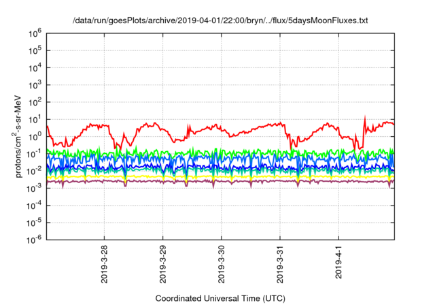This screenshot has width=435, height=305.
Task: Click the 10^-1 y-axis tick label
Action: coord(34,154)
